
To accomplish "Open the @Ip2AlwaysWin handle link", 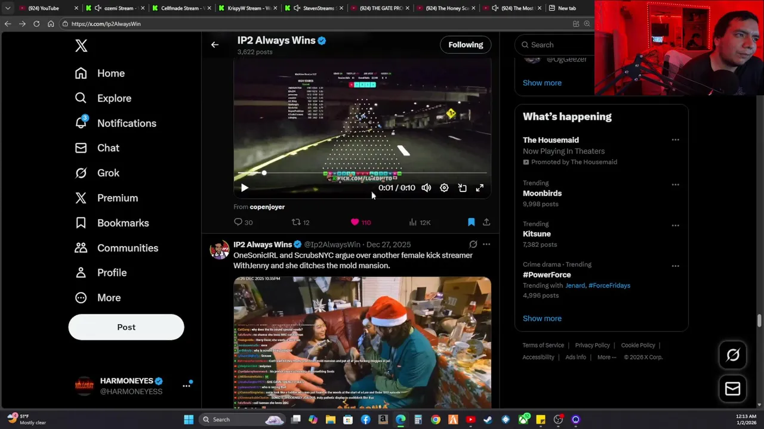I will 332,244.
